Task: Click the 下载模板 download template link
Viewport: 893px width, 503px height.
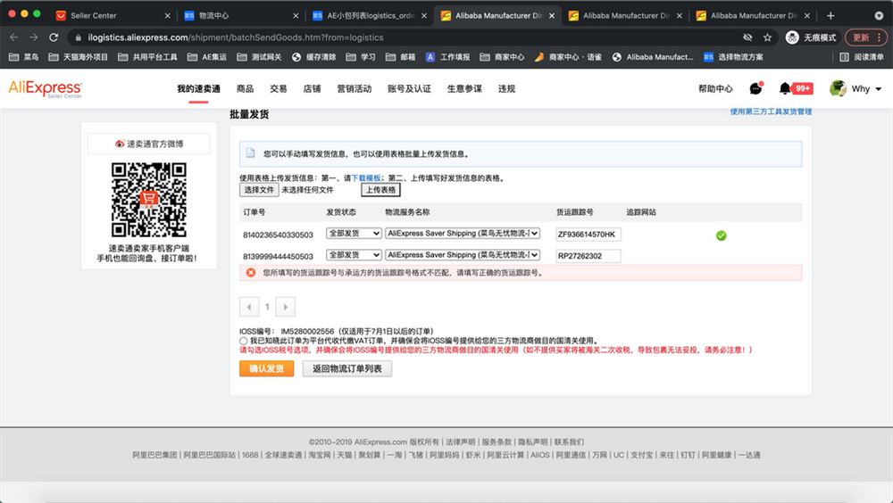Action: pyautogui.click(x=365, y=178)
